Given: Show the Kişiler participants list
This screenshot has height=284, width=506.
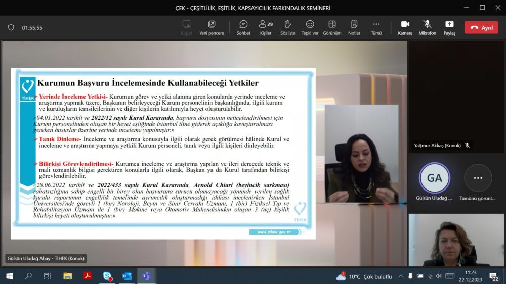Looking at the screenshot, I should tap(265, 27).
